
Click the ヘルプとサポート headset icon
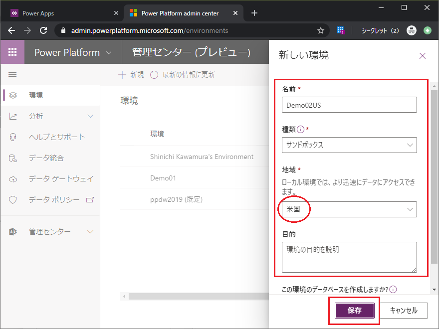click(x=13, y=137)
